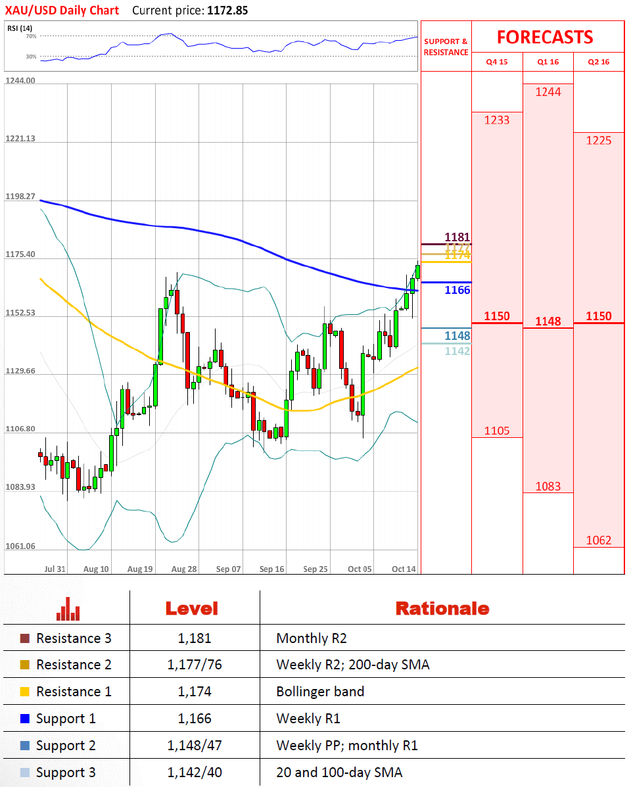This screenshot has height=787, width=631.
Task: Click the RSI (14) indicator label
Action: [20, 28]
